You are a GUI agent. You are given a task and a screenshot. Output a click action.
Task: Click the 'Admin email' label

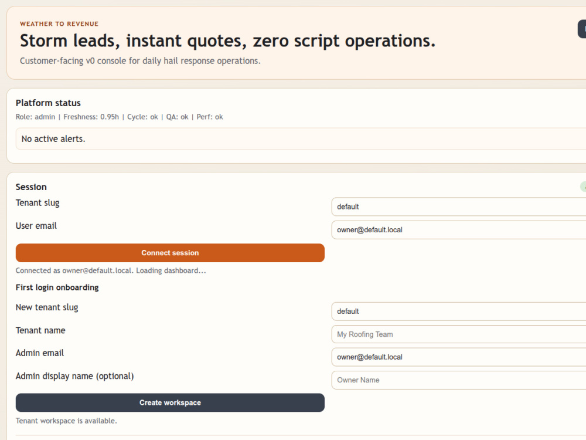40,353
